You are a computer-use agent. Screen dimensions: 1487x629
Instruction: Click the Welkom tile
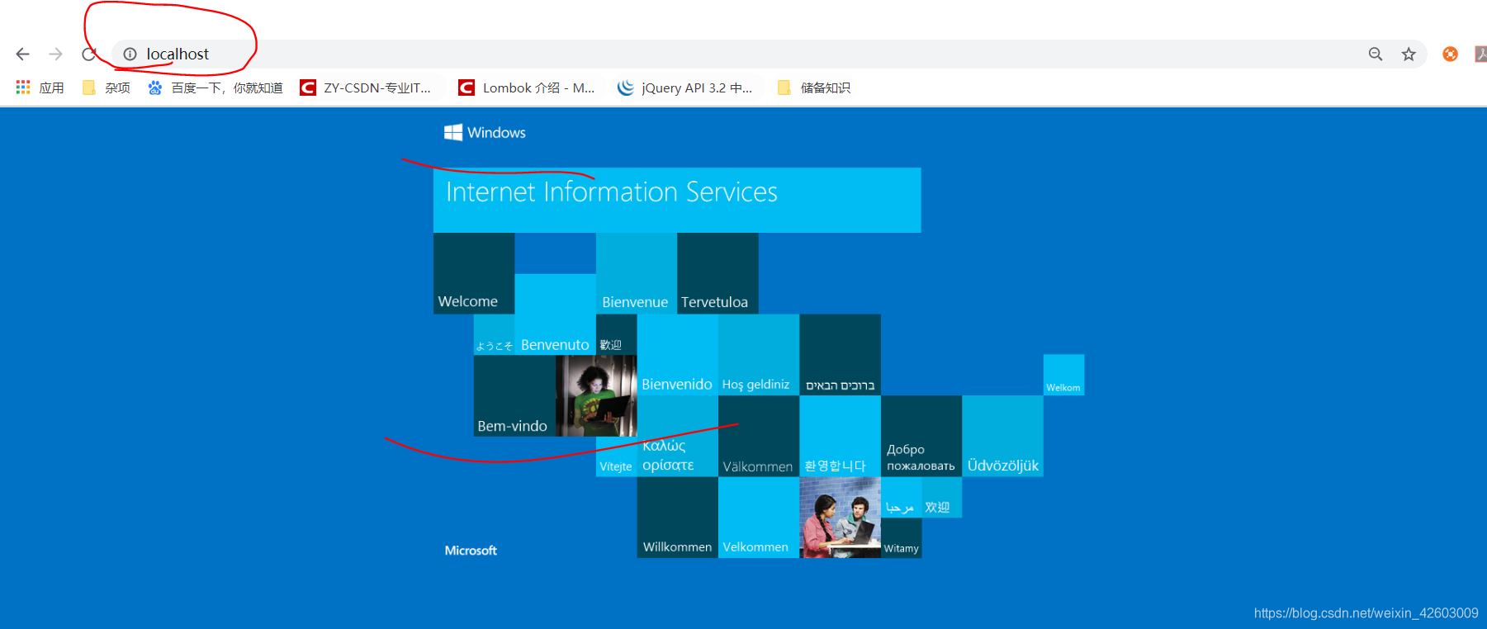[x=1063, y=375]
